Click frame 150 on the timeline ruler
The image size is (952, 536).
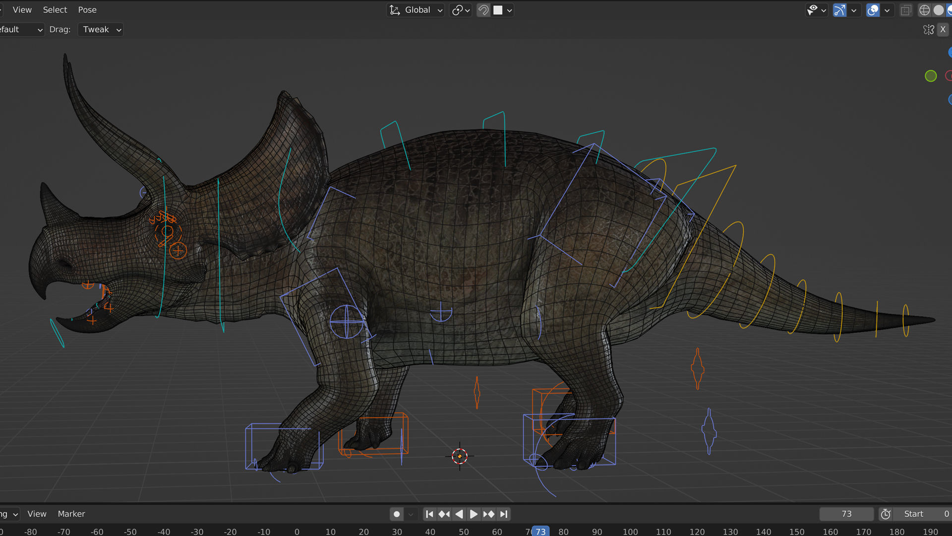tap(797, 532)
